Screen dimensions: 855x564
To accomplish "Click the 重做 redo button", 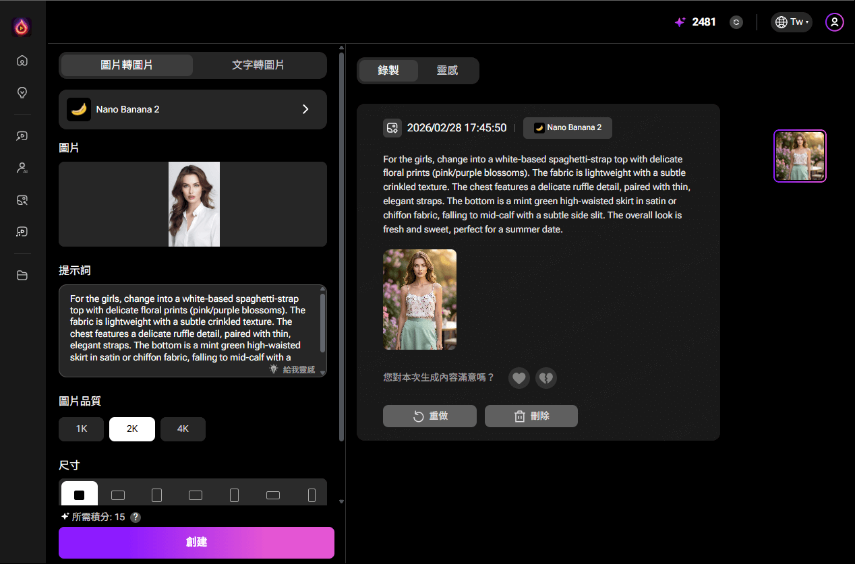I will click(x=430, y=416).
